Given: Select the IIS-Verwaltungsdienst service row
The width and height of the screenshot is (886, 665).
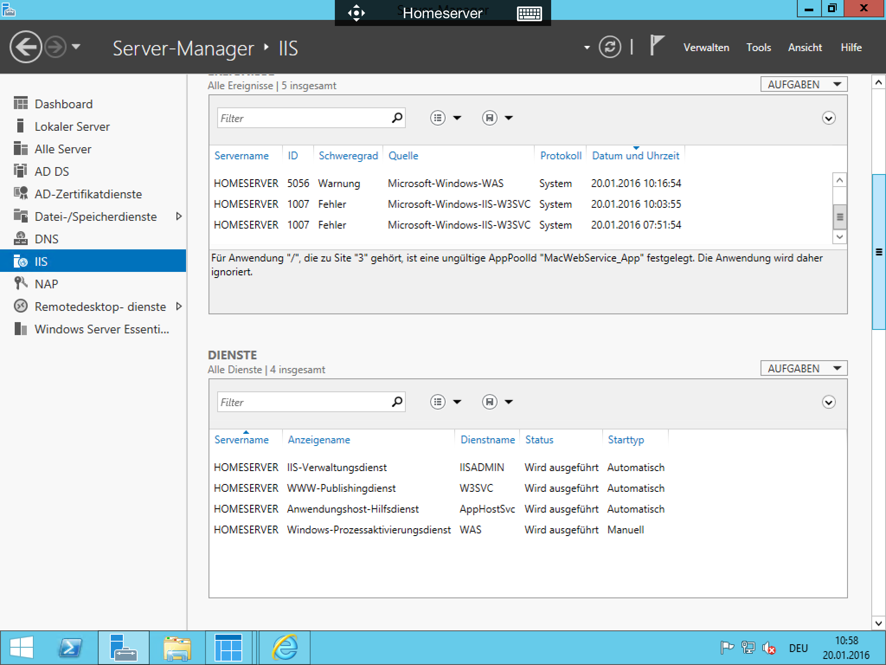Looking at the screenshot, I should [528, 468].
